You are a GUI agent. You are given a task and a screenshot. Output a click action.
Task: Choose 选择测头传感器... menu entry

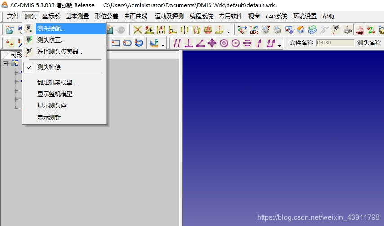tap(65, 52)
